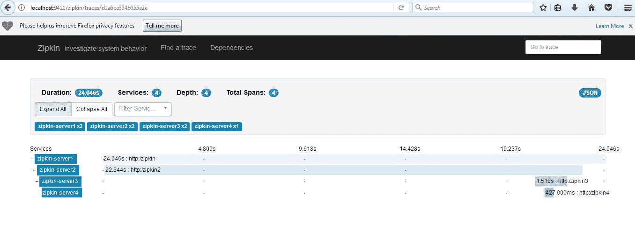The image size is (635, 238).
Task: Click the JSON button
Action: coord(590,92)
